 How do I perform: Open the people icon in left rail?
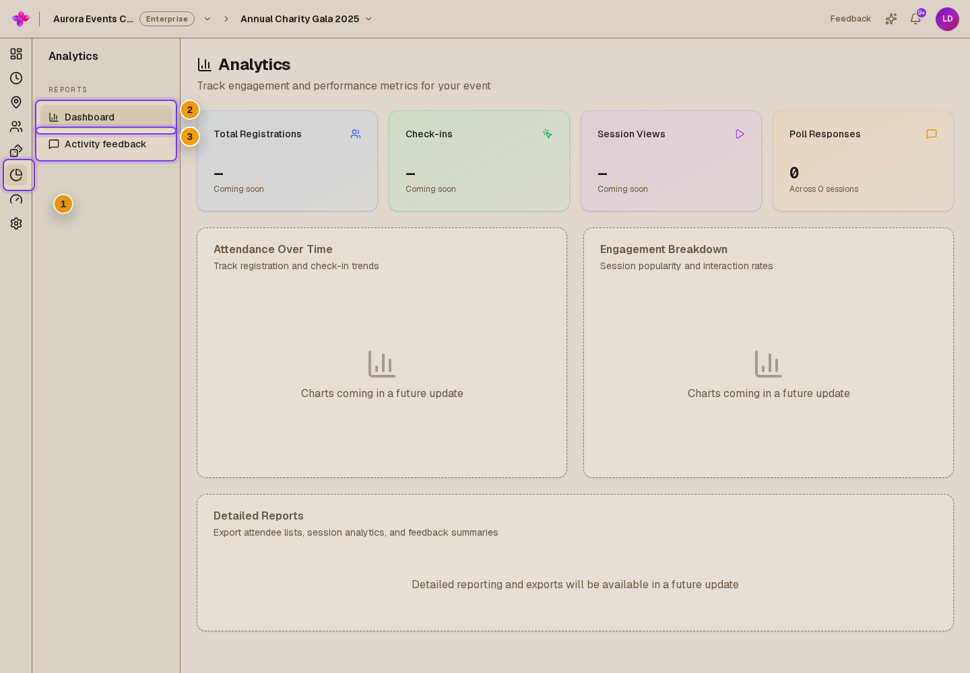pos(16,127)
